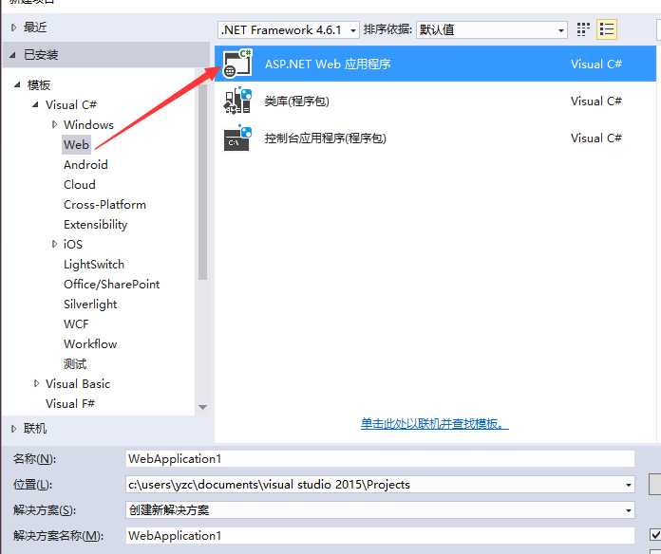Collapse the 模板 tree node
Image resolution: width=661 pixels, height=554 pixels.
pyautogui.click(x=17, y=84)
